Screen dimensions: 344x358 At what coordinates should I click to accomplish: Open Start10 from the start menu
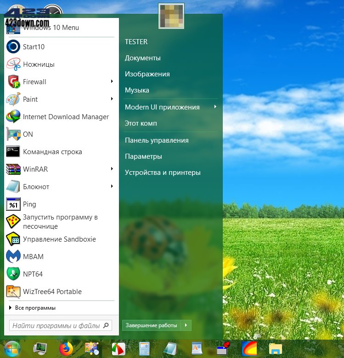(x=34, y=47)
